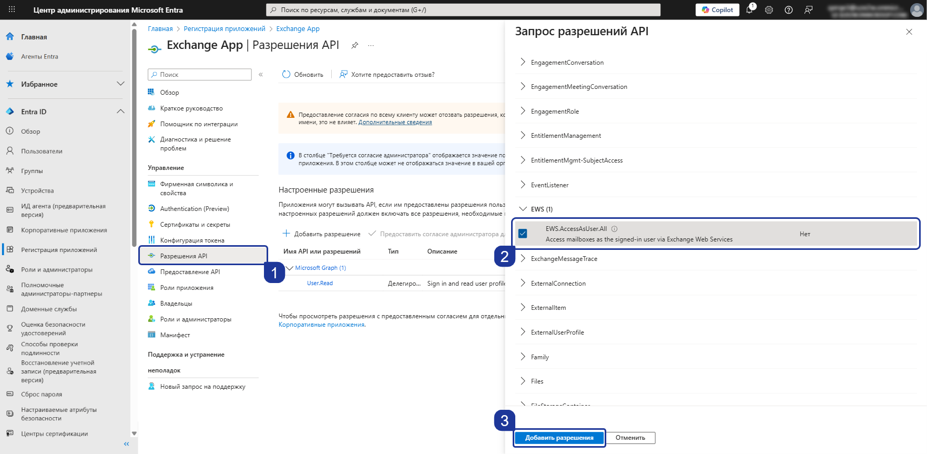
Task: Open Новый запрос на поддержку
Action: click(x=202, y=387)
